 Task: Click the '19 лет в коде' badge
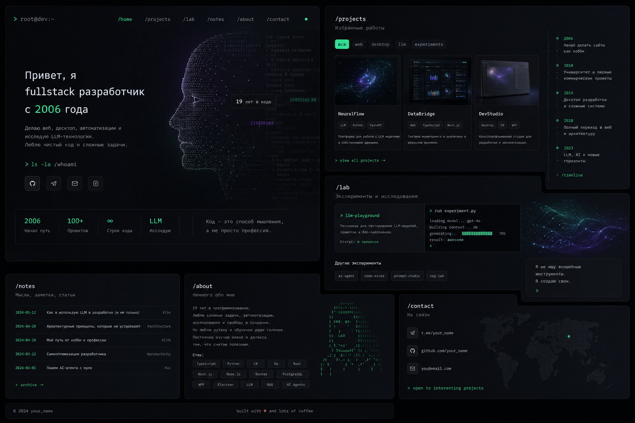[x=253, y=102]
